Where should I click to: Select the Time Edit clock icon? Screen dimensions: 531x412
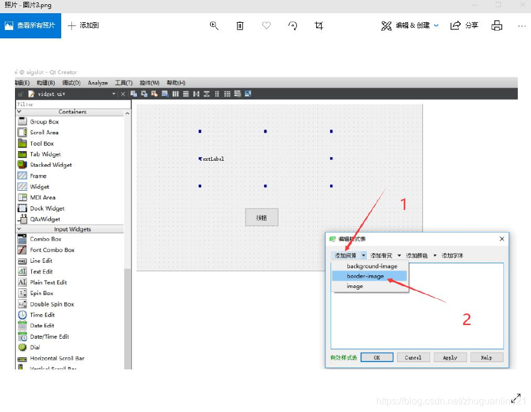22,315
